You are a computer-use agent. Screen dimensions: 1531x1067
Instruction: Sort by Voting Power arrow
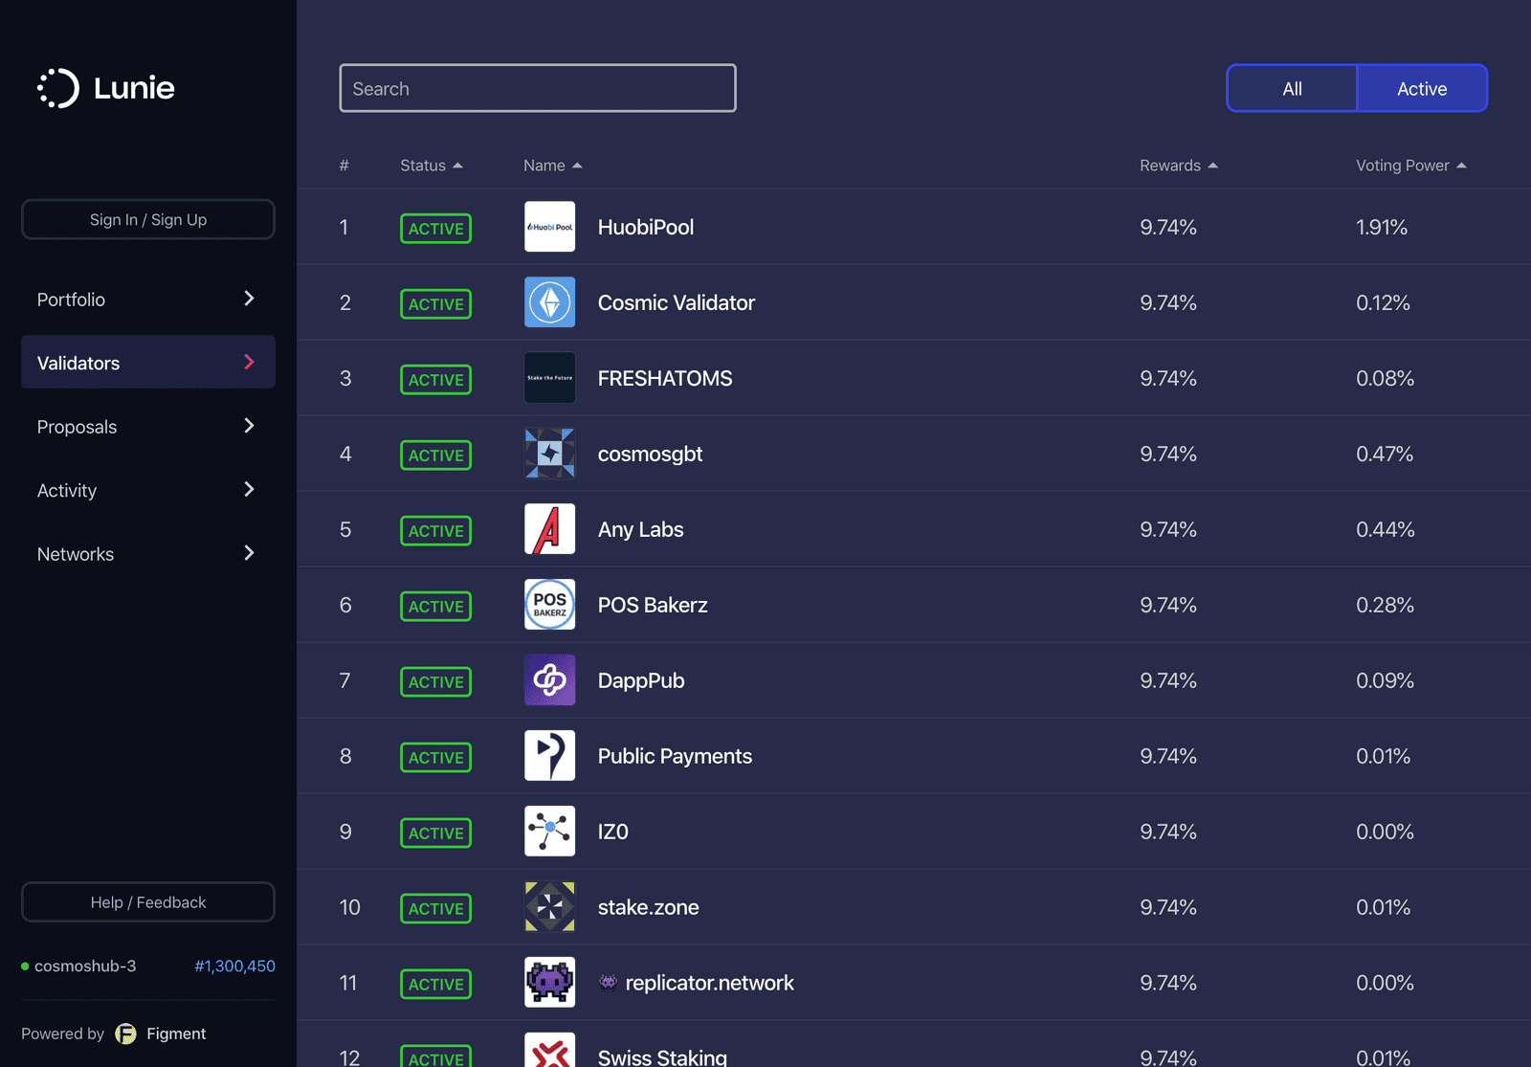coord(1461,166)
